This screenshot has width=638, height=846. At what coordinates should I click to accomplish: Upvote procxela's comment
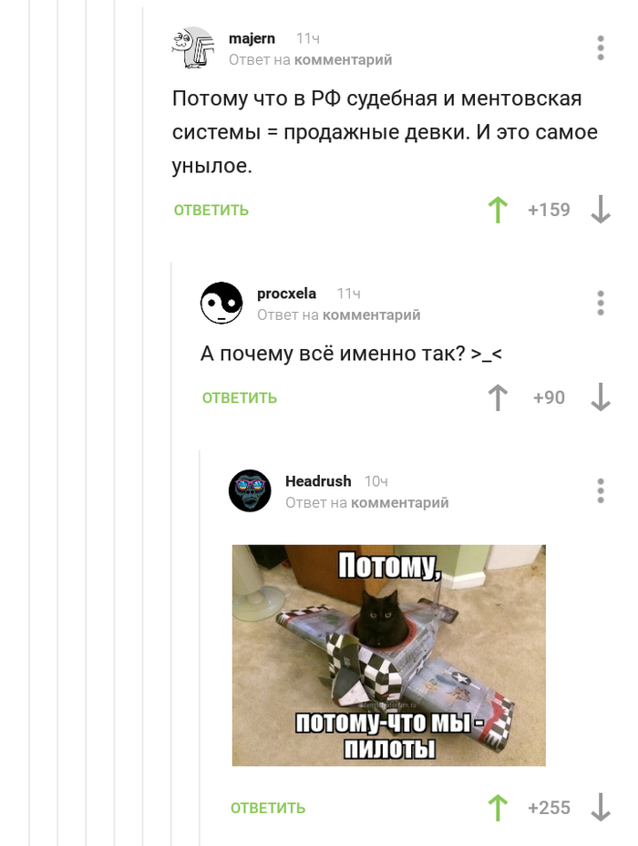click(x=498, y=397)
